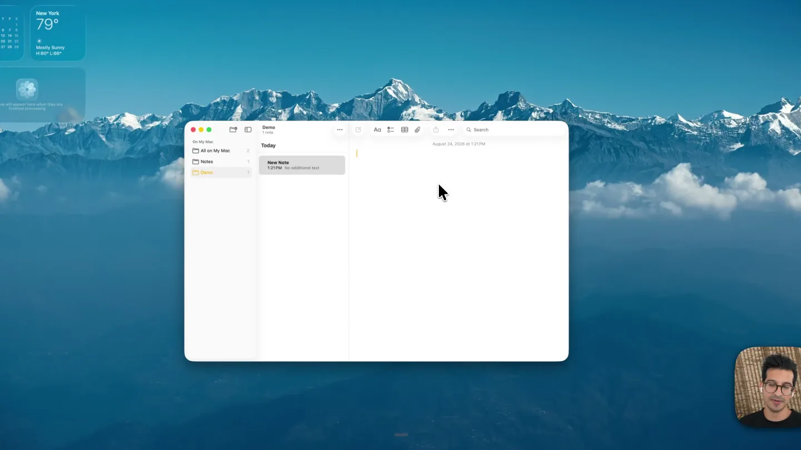Open the New York weather widget

58,33
